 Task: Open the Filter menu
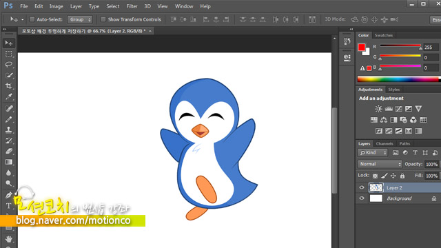(x=132, y=6)
